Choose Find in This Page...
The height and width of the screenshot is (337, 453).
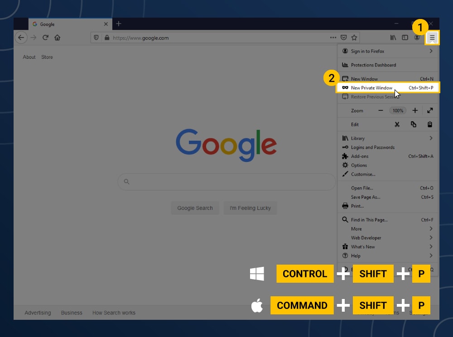[388, 220]
